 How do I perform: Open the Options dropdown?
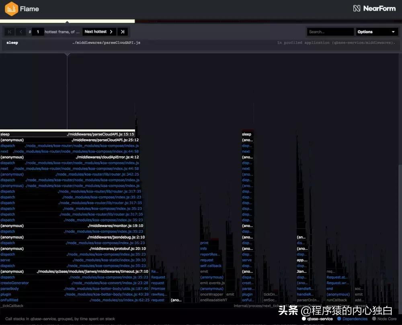[x=376, y=31]
